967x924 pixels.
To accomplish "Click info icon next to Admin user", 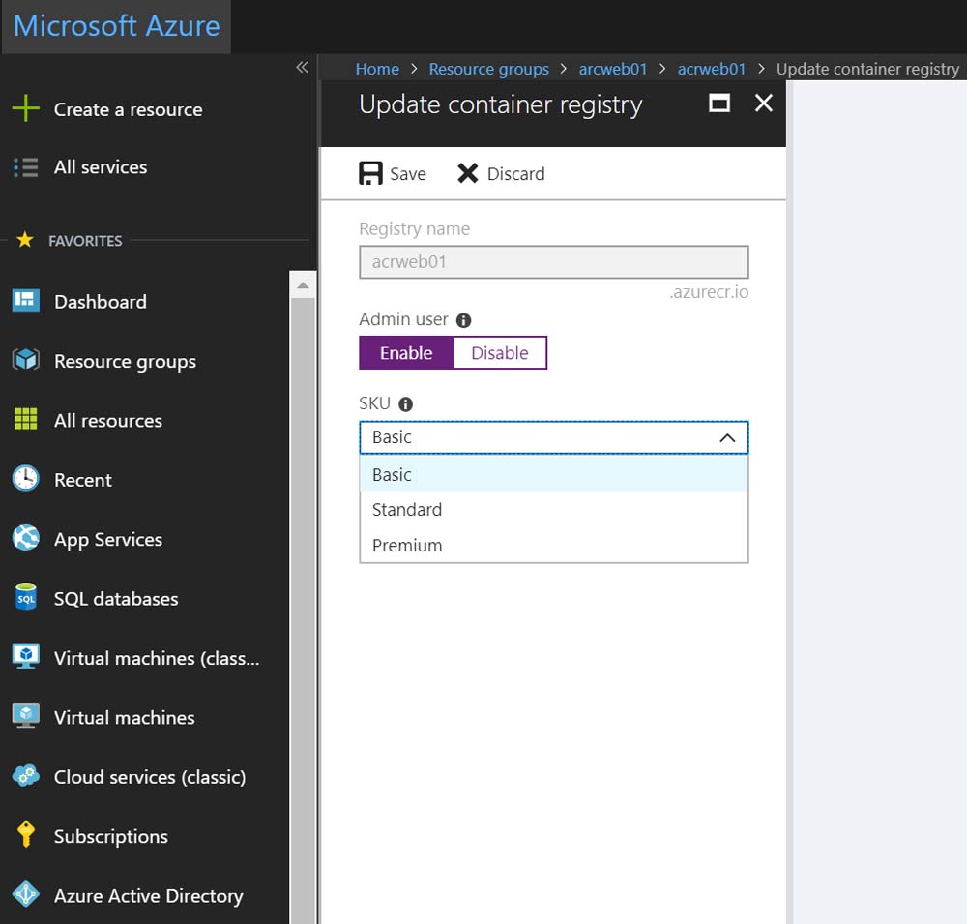I will (463, 320).
